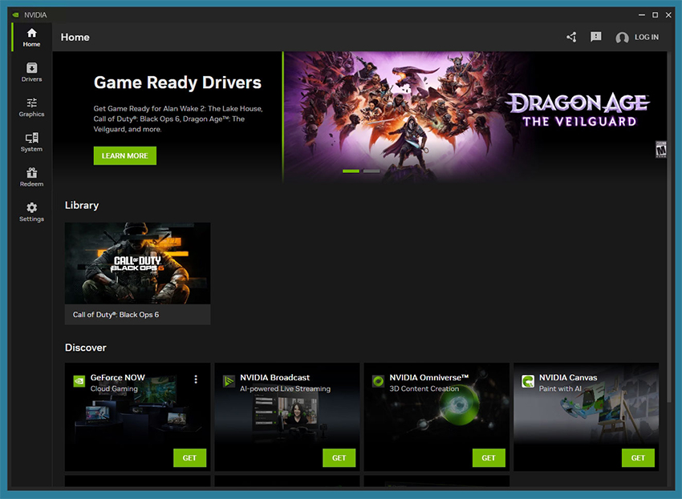
Task: Click the user avatar icon
Action: [622, 38]
